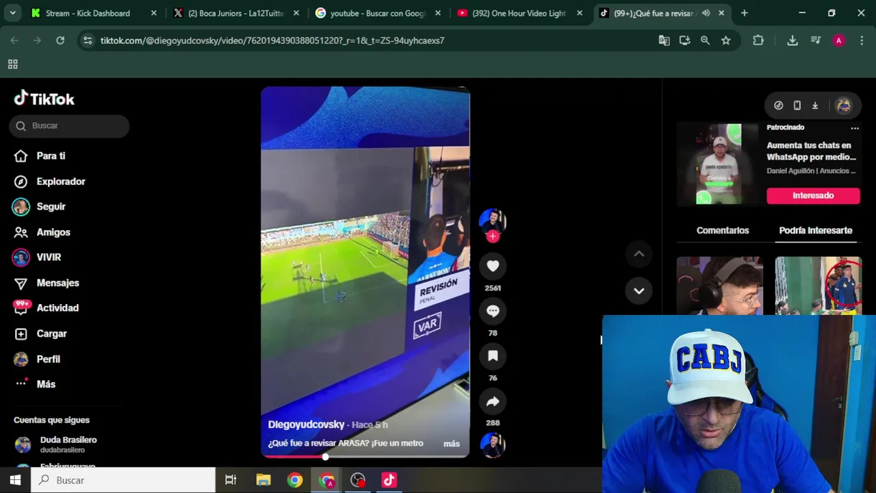Go to previous video with up arrow

pos(639,254)
